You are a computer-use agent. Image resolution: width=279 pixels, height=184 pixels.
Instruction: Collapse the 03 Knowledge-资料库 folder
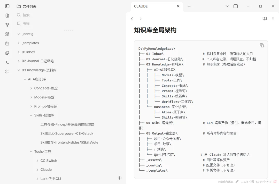pyautogui.click(x=19, y=70)
